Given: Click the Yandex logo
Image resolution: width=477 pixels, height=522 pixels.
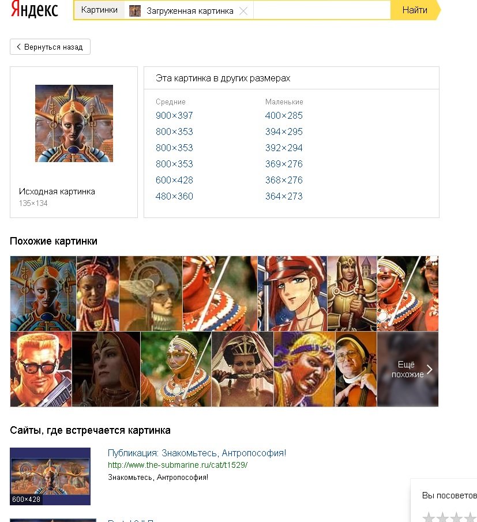Looking at the screenshot, I should point(34,9).
